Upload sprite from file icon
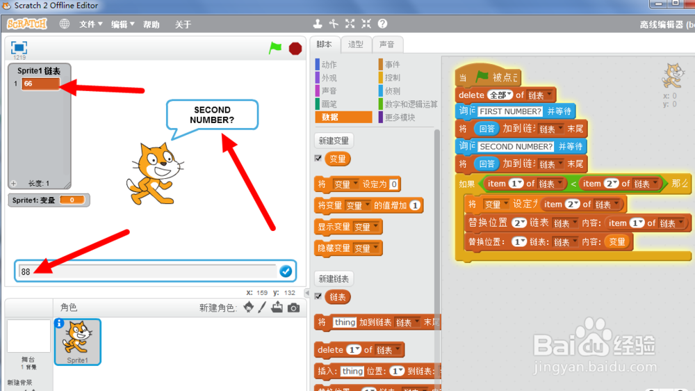The width and height of the screenshot is (695, 391). [x=277, y=307]
